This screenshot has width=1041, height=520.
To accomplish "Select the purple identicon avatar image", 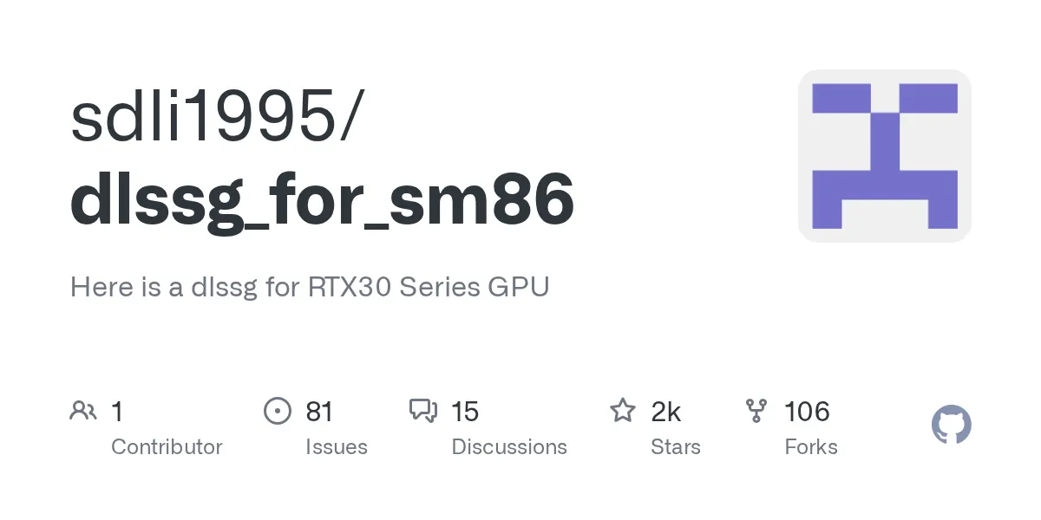I will (884, 156).
